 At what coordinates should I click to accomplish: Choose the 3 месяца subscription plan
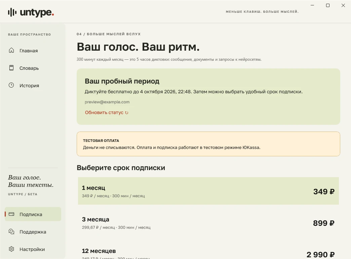point(208,222)
